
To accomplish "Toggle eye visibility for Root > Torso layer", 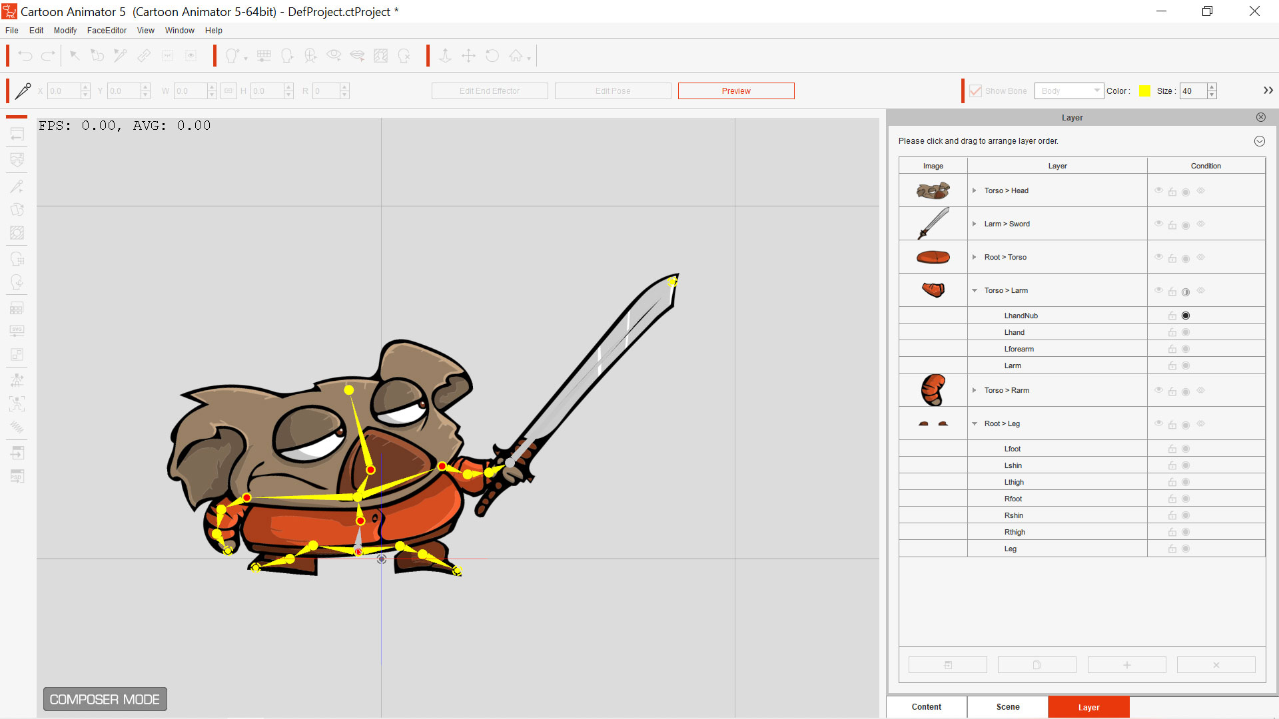I will coord(1158,257).
